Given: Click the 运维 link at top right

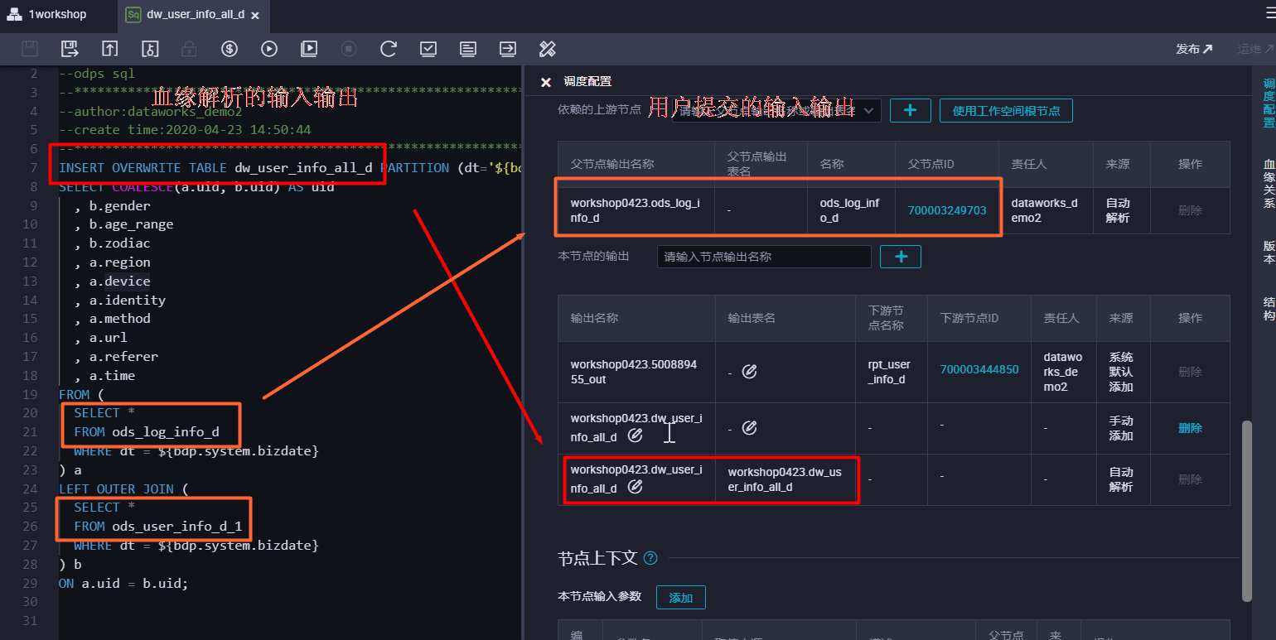Looking at the screenshot, I should click(1255, 49).
